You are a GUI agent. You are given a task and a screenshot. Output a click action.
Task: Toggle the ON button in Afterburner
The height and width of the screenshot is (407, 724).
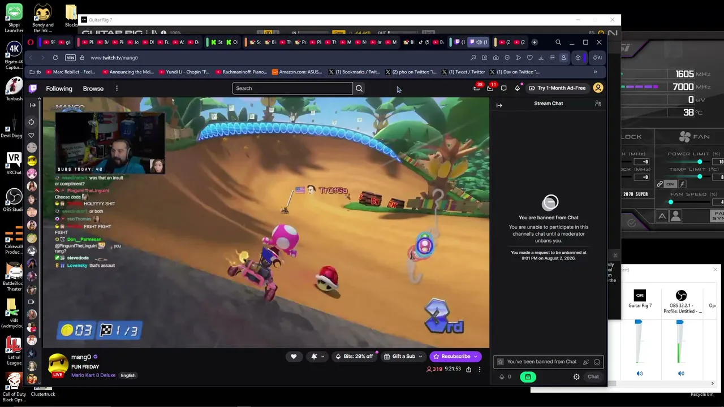point(671,184)
